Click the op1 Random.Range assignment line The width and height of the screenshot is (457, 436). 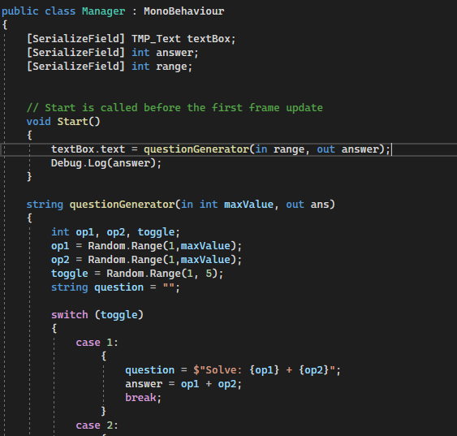[147, 246]
